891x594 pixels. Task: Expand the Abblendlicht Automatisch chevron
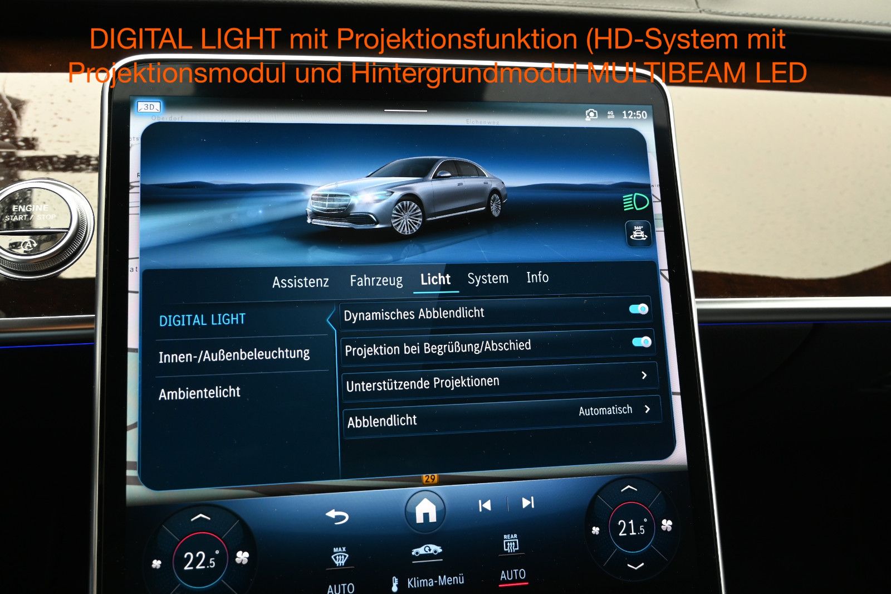(x=647, y=409)
